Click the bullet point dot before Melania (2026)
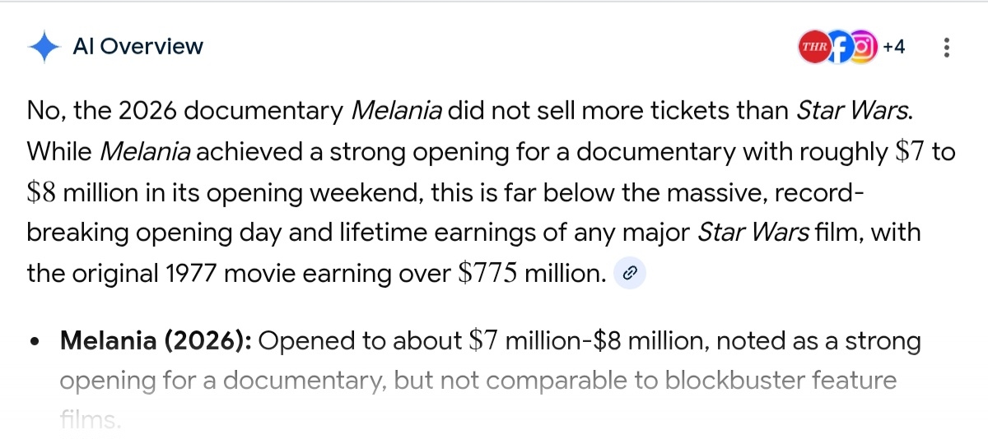The image size is (988, 439). tap(35, 342)
